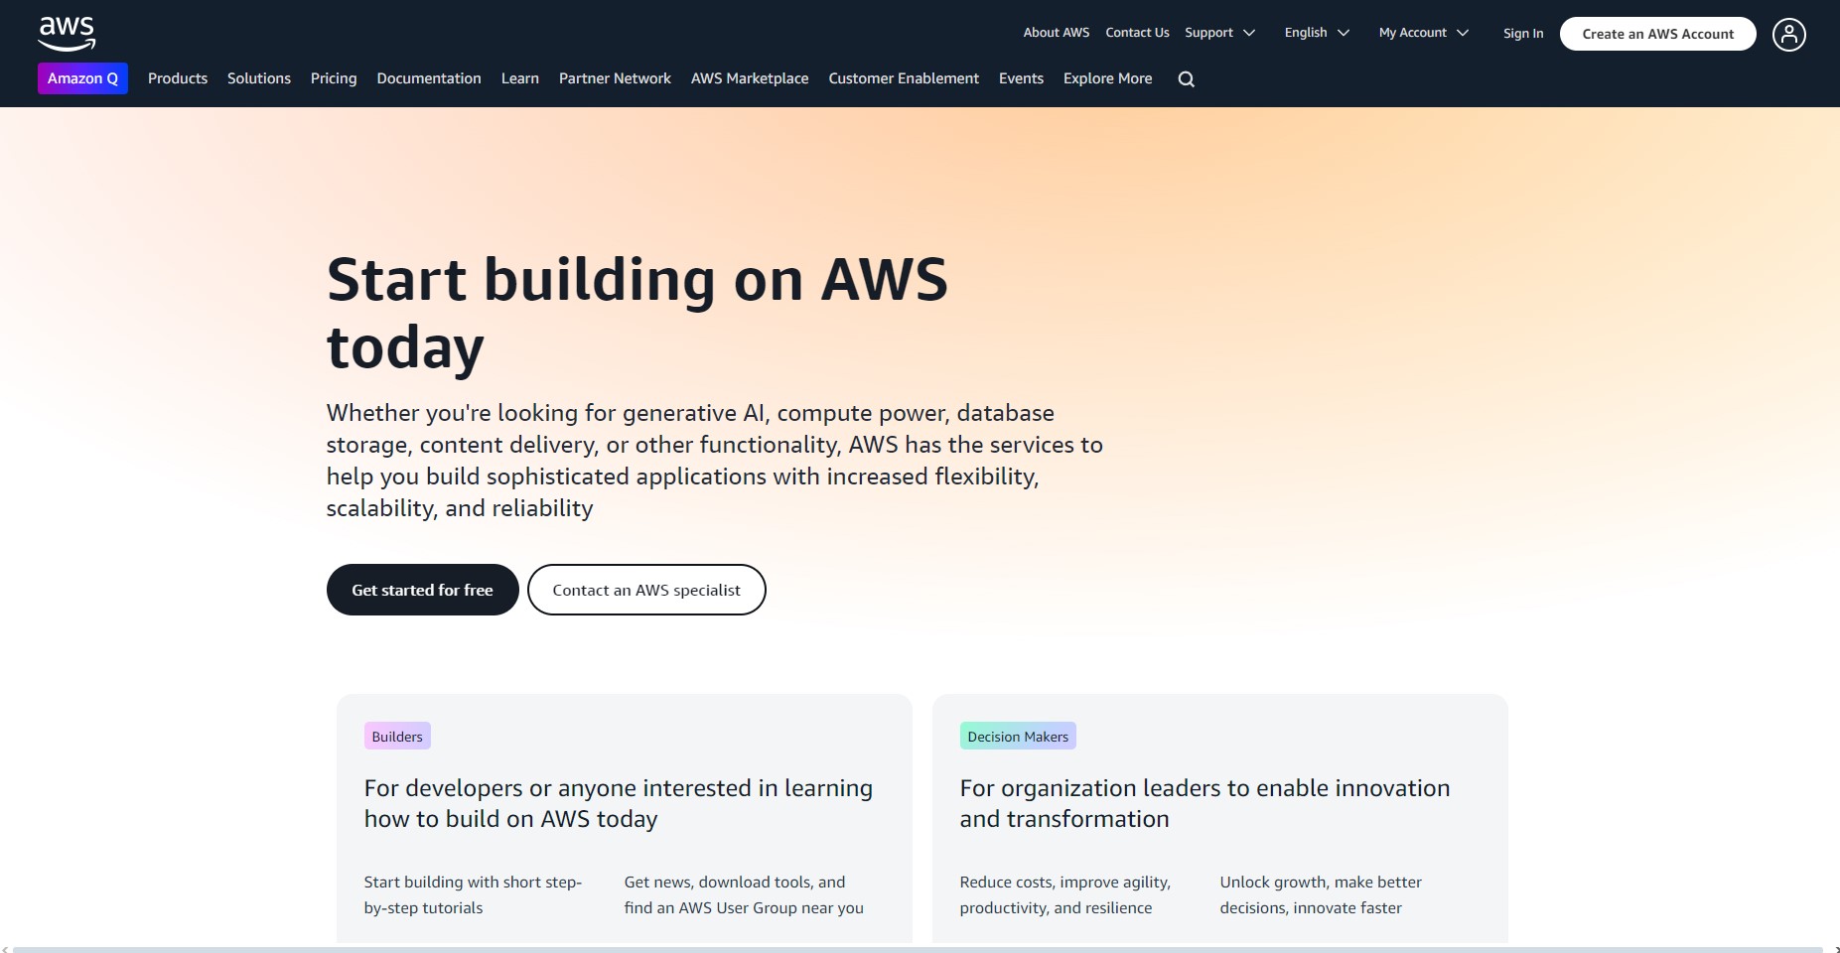Viewport: 1840px width, 953px height.
Task: Expand the Support dropdown
Action: tap(1219, 33)
